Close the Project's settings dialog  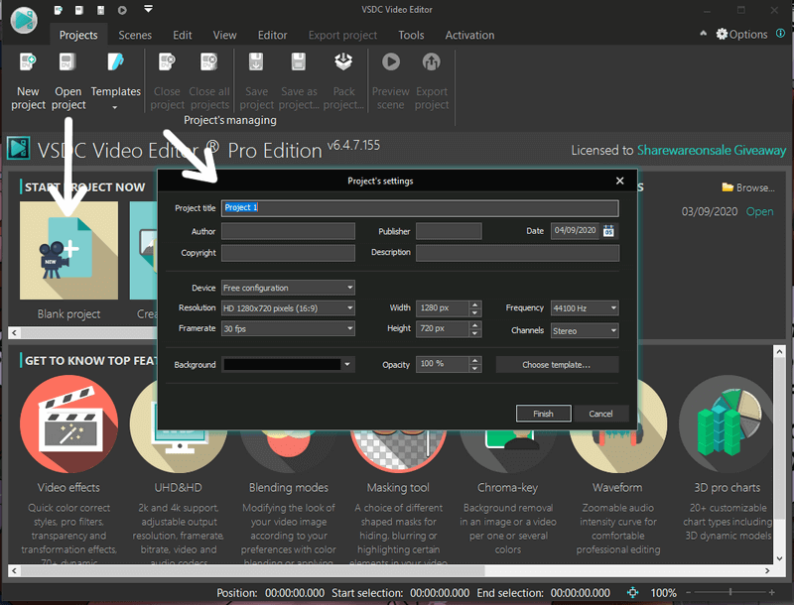pos(619,181)
